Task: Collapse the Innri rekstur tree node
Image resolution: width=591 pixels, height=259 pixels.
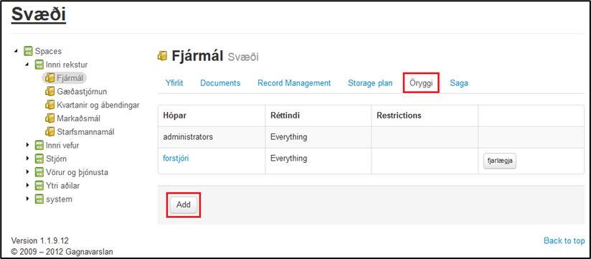Action: (x=27, y=65)
